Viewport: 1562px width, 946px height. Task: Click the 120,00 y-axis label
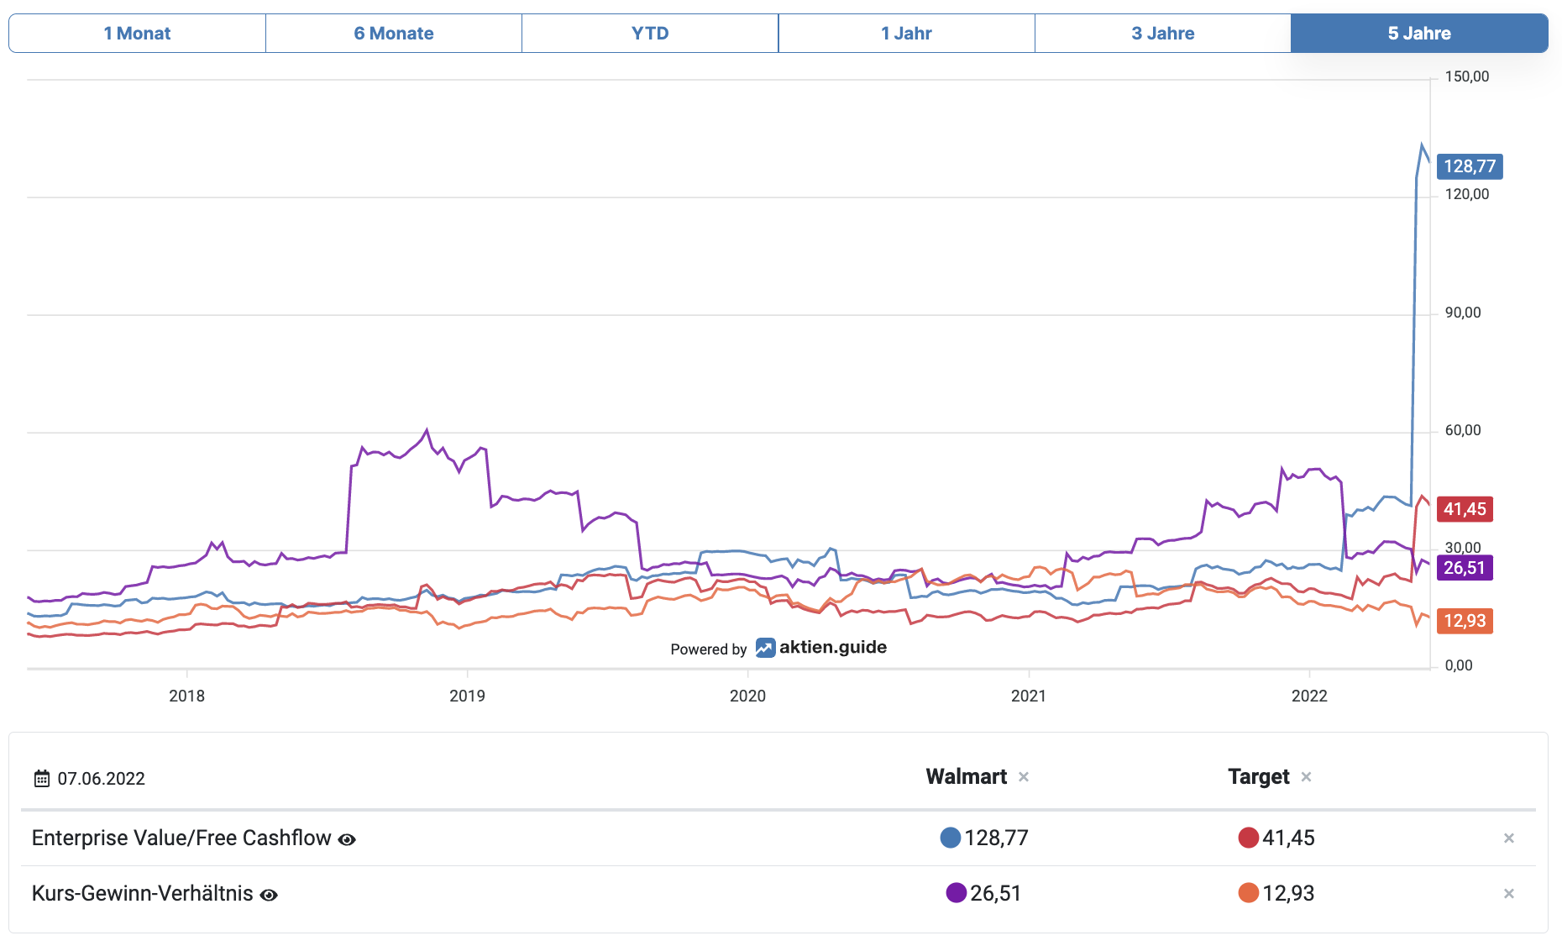click(1466, 194)
